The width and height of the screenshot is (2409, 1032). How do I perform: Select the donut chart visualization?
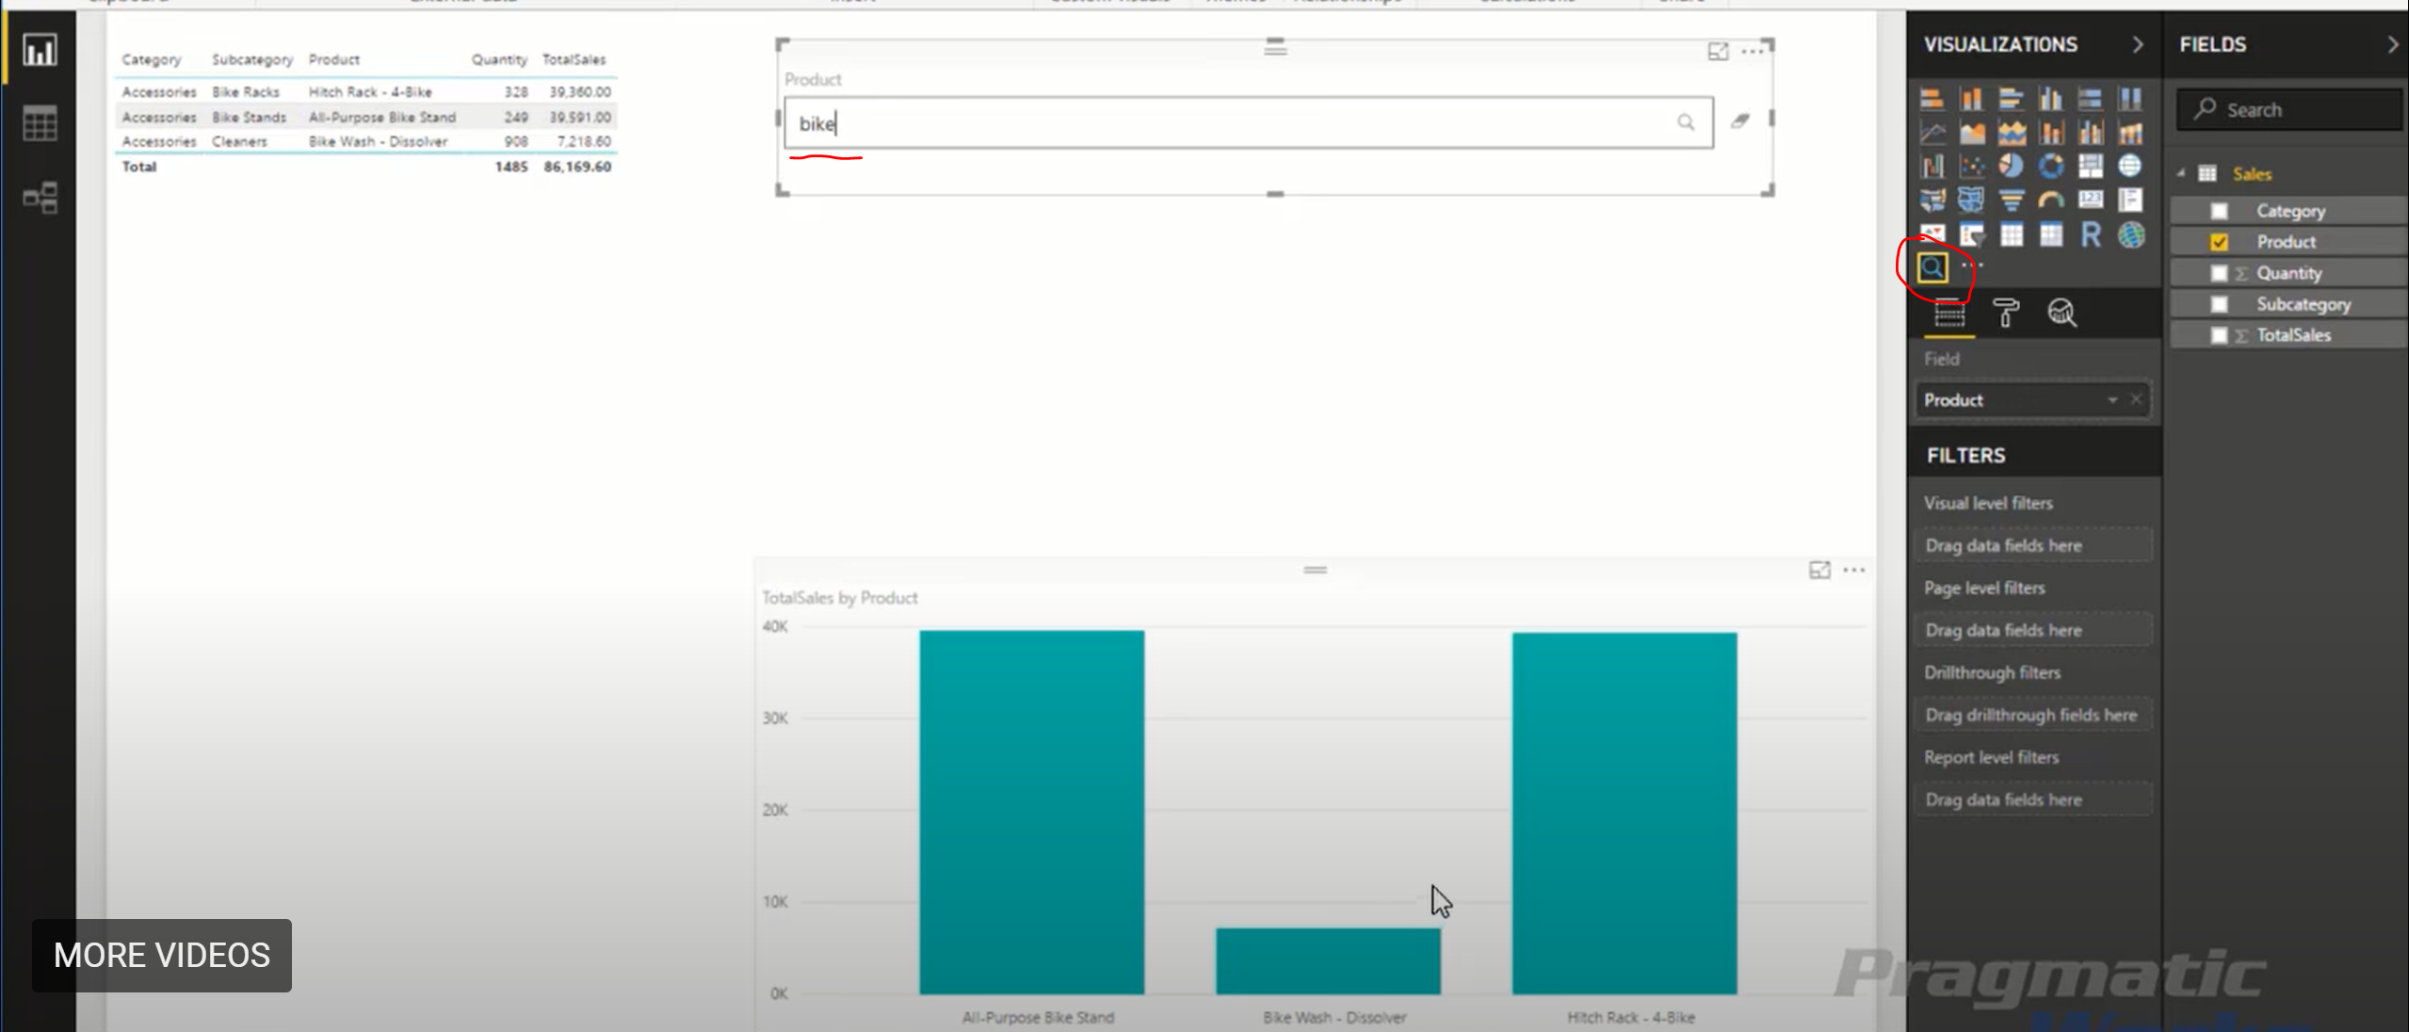2050,167
